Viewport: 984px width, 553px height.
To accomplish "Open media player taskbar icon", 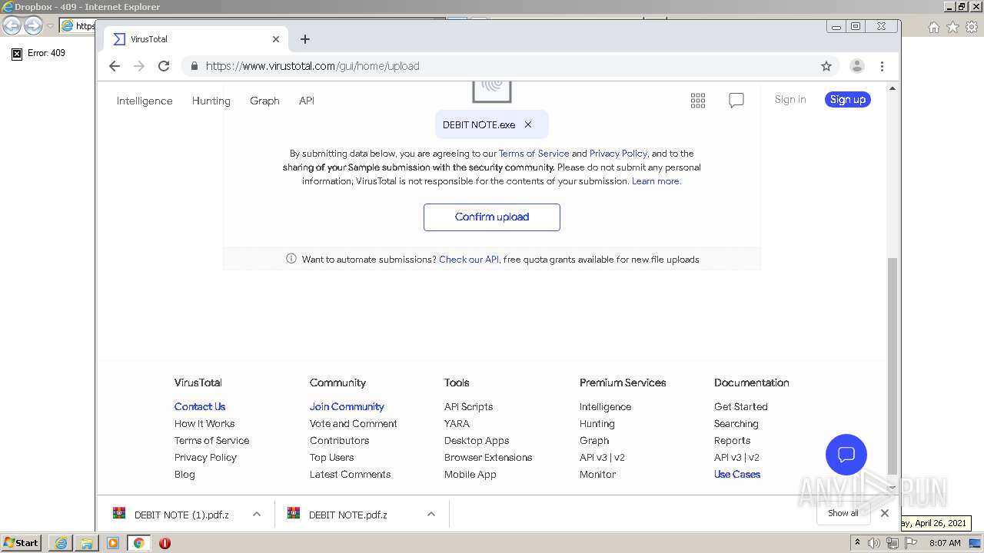I will click(x=113, y=543).
